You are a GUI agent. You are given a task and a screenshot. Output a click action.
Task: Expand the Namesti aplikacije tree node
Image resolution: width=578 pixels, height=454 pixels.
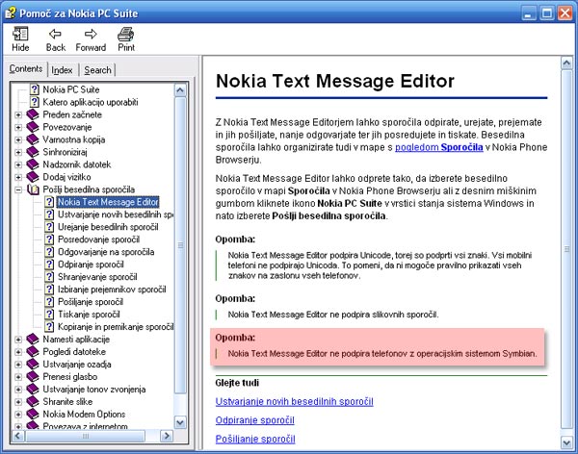18,340
